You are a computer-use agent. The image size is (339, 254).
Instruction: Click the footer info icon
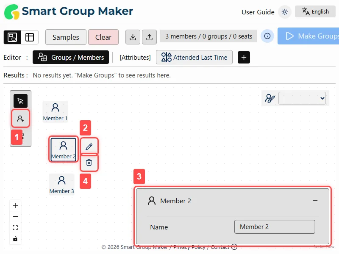pos(234,247)
